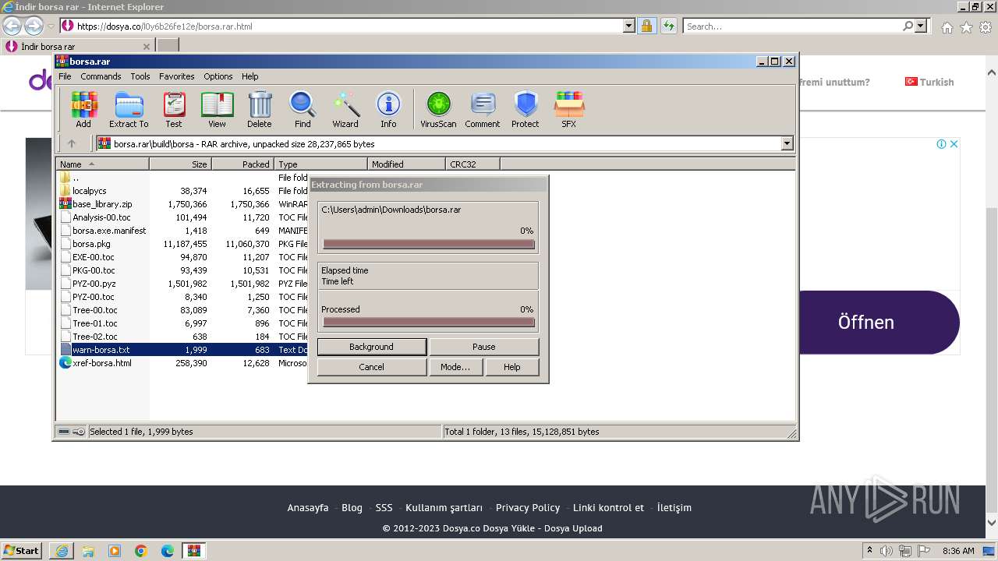The width and height of the screenshot is (998, 561).
Task: Open the IE Home icon
Action: (947, 26)
